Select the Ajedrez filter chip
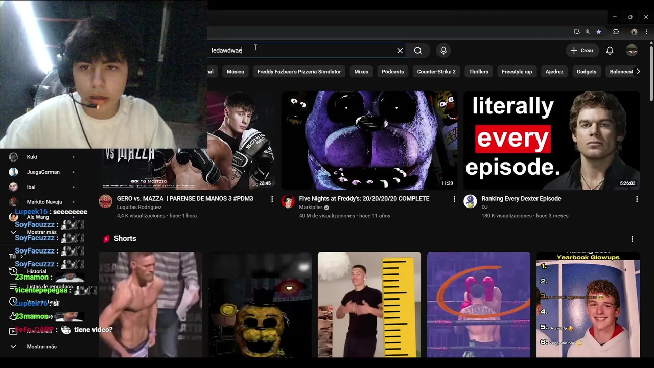The image size is (654, 368). point(554,72)
